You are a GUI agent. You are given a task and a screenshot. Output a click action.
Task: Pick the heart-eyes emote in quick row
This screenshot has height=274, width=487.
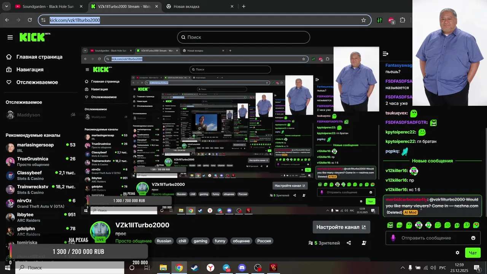[x=476, y=225]
